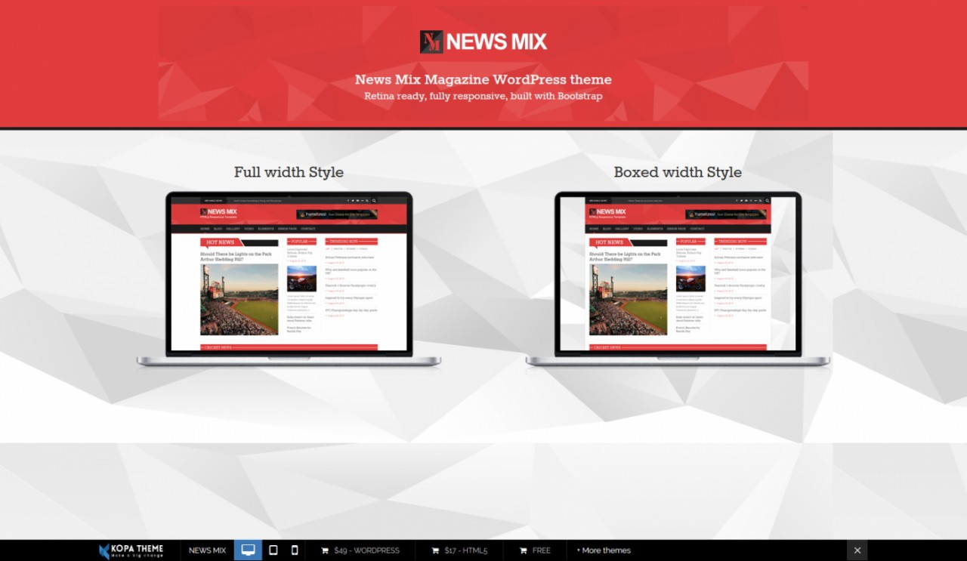
Task: Open the Boxed width Style laptop preview
Action: pos(678,279)
